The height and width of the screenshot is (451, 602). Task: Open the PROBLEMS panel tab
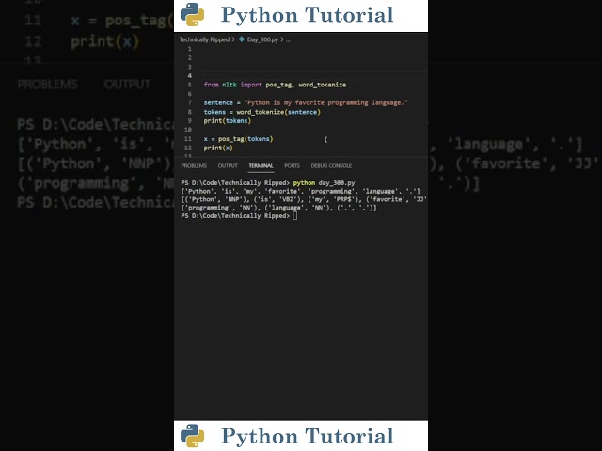194,165
